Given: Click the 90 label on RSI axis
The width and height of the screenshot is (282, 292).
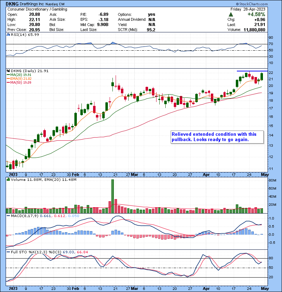Looking at the screenshot, I should (271, 38).
